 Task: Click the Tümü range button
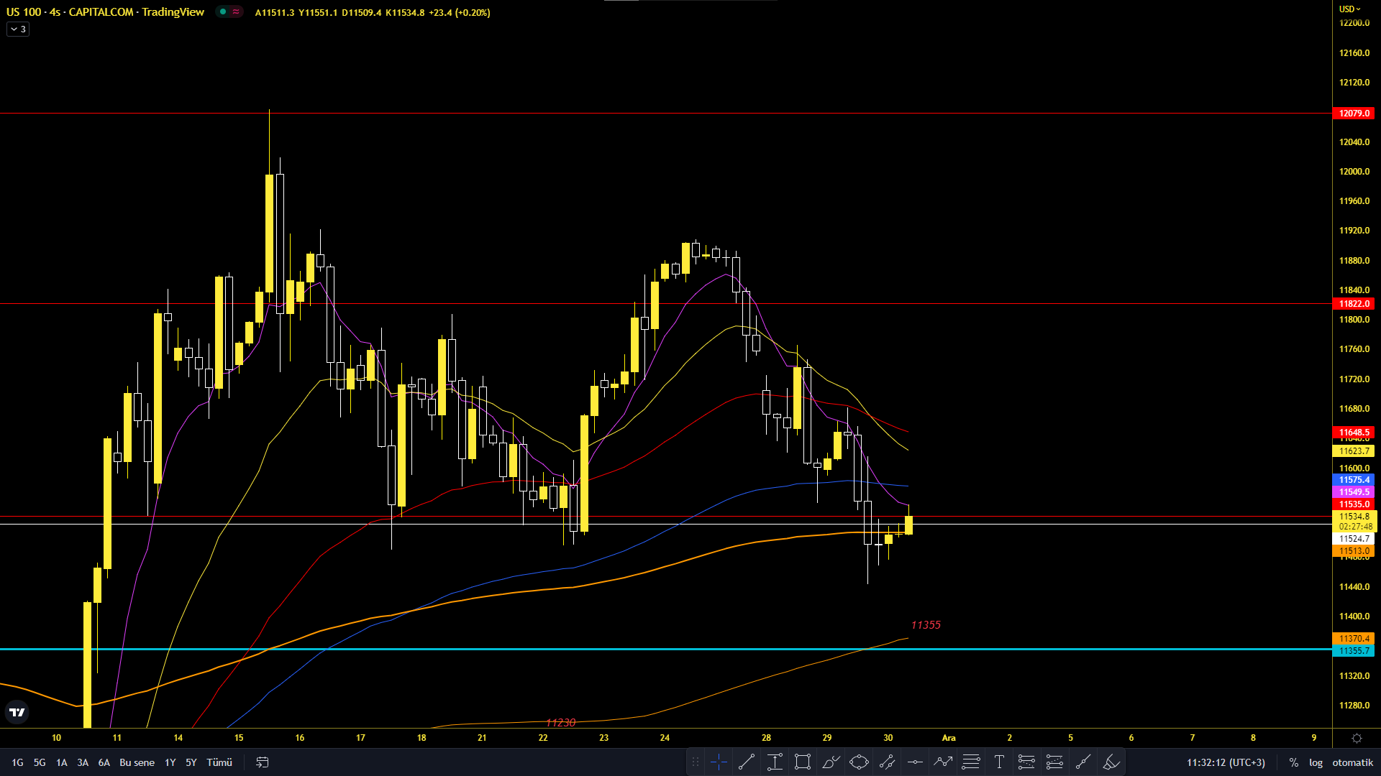pos(219,762)
